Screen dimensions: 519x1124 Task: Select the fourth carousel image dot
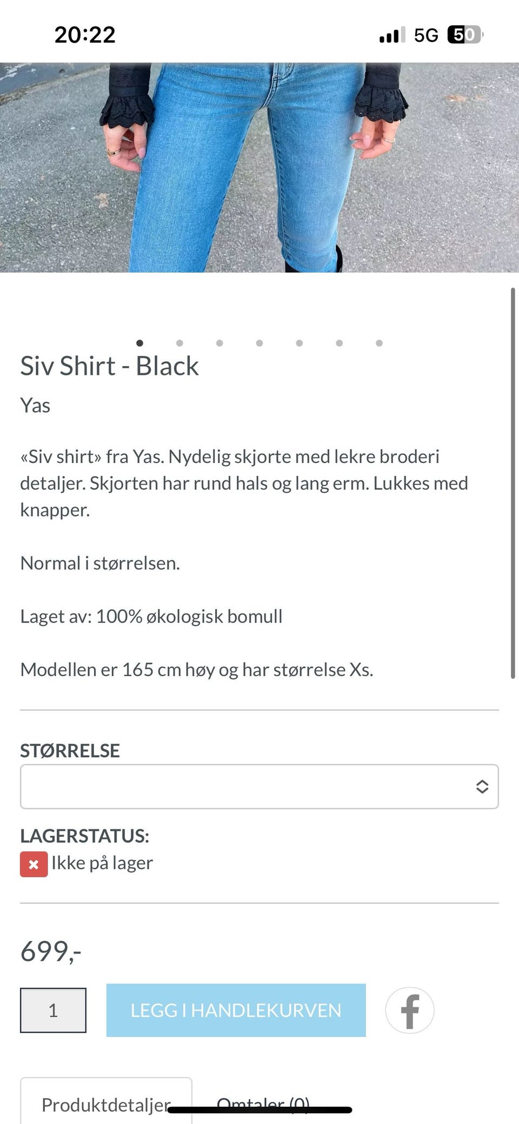[x=259, y=343]
